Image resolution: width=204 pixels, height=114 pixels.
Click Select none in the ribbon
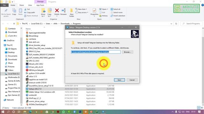[116, 13]
